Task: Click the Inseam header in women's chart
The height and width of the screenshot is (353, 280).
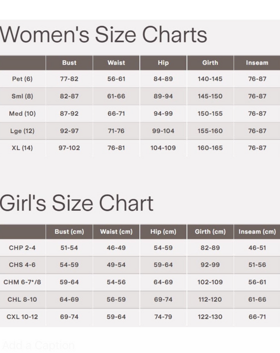Action: pyautogui.click(x=257, y=63)
